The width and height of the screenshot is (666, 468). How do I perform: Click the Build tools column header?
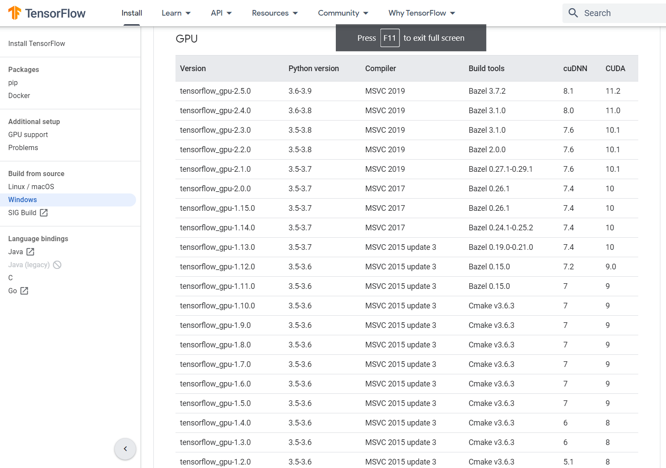pos(487,69)
